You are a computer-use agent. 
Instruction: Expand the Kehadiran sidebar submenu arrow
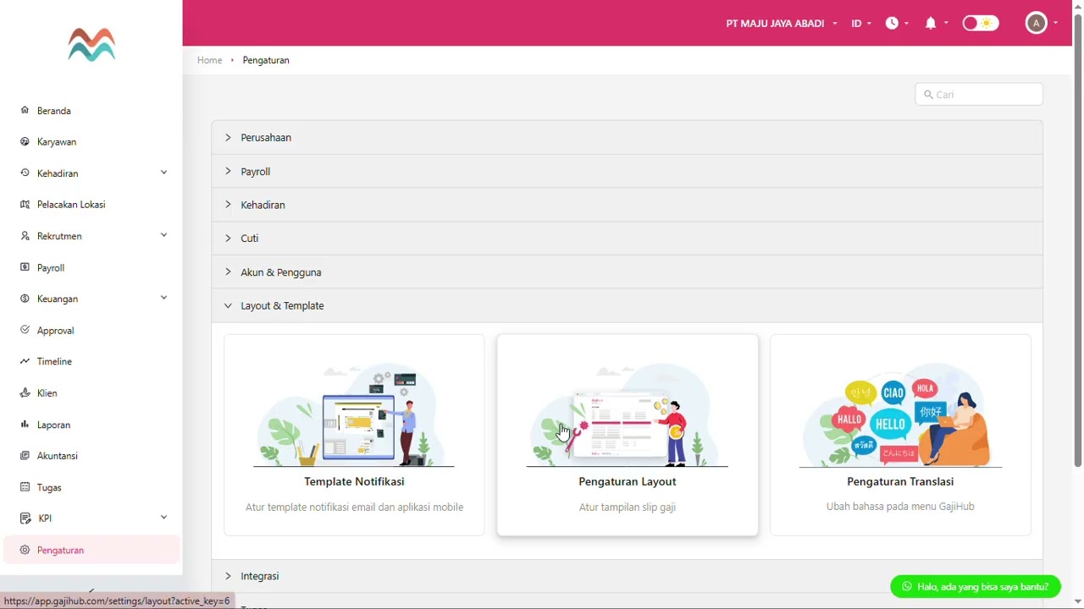[x=163, y=173]
